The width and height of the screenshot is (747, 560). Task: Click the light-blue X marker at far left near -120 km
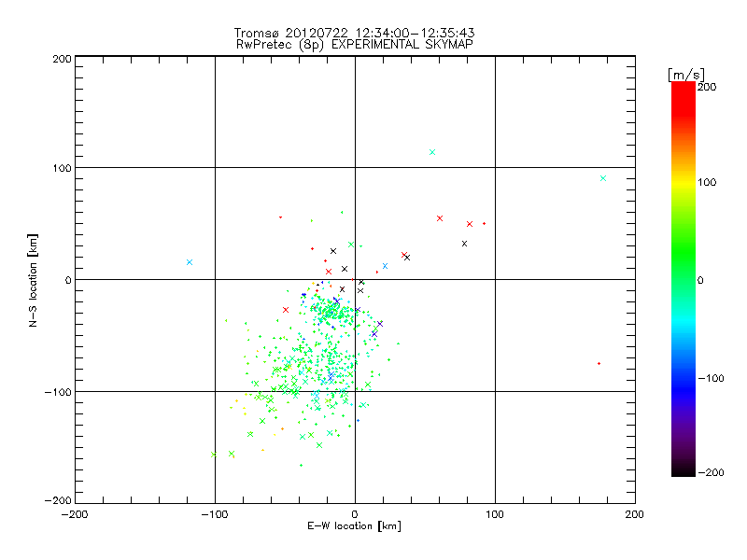point(190,262)
